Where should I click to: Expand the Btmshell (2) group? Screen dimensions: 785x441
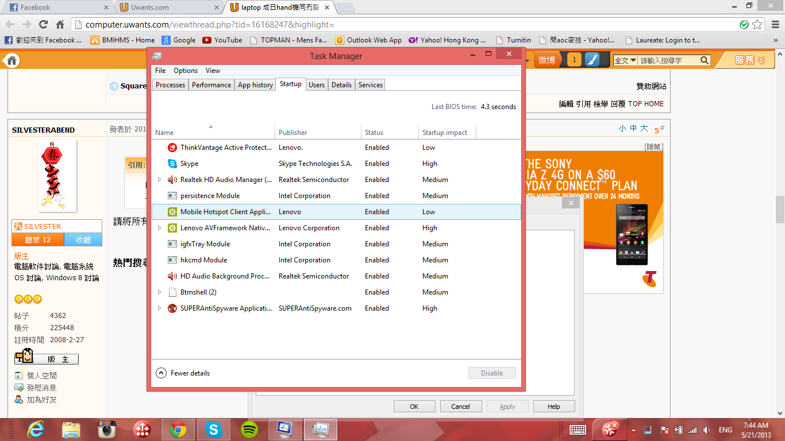pos(160,292)
